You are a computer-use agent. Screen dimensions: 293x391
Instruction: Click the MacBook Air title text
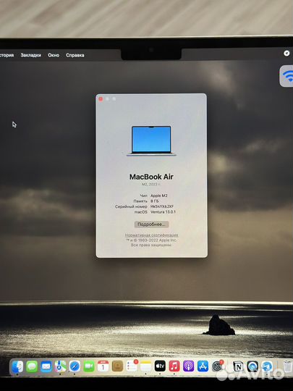pos(151,177)
